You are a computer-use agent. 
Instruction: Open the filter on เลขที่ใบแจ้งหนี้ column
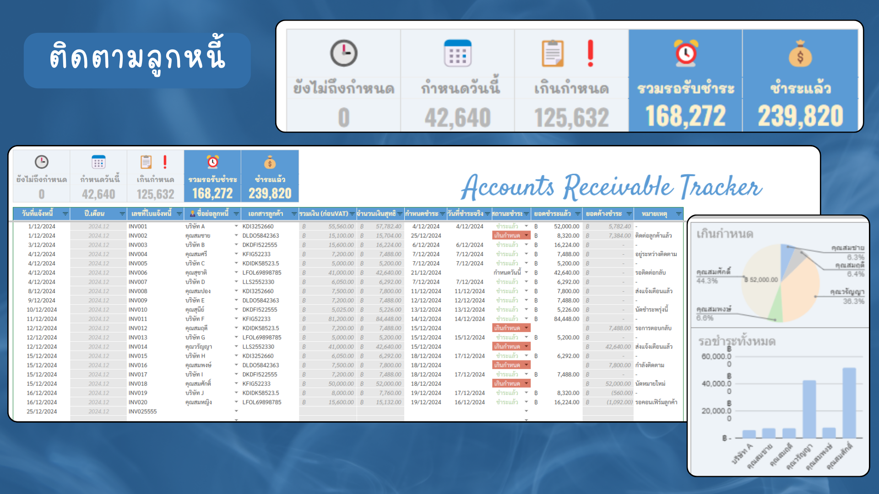point(179,214)
